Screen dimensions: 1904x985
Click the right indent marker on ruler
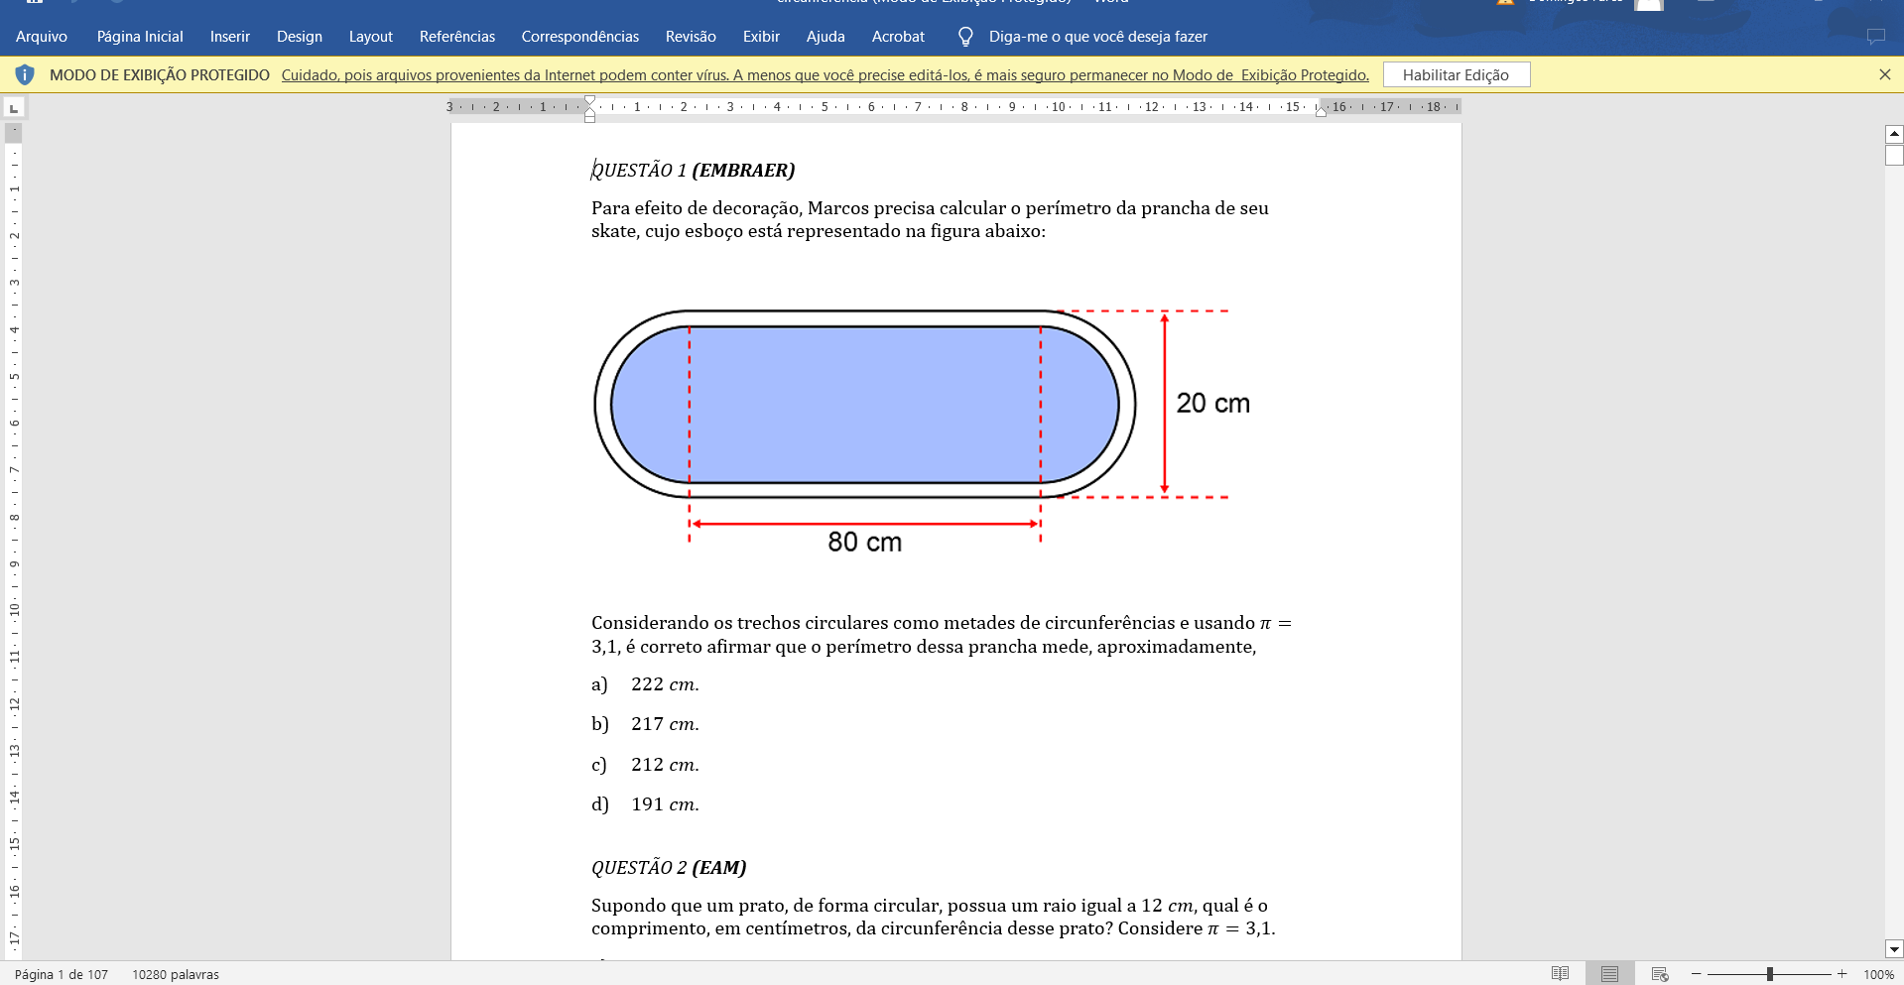coord(1321,112)
